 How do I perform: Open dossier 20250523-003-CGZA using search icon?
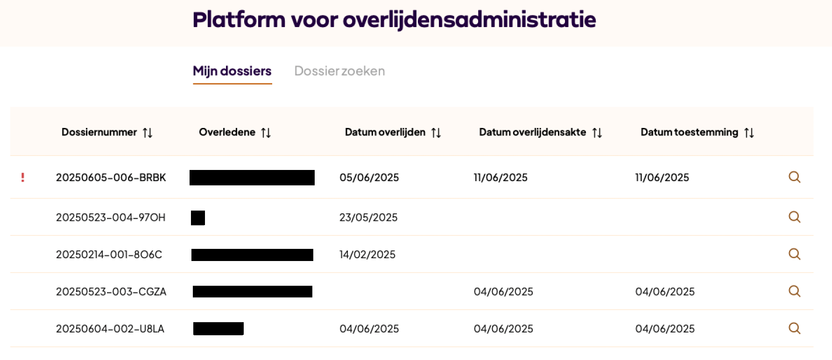pos(794,291)
